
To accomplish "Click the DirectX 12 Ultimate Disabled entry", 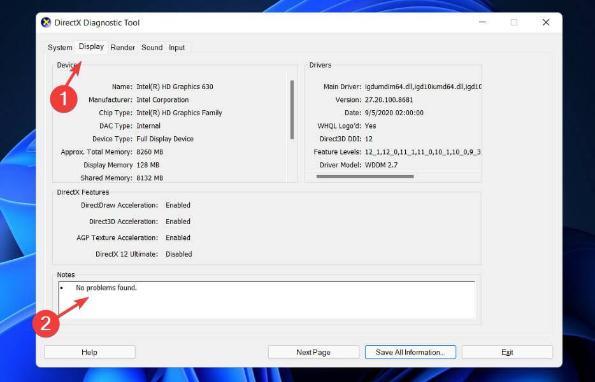I will tap(178, 253).
